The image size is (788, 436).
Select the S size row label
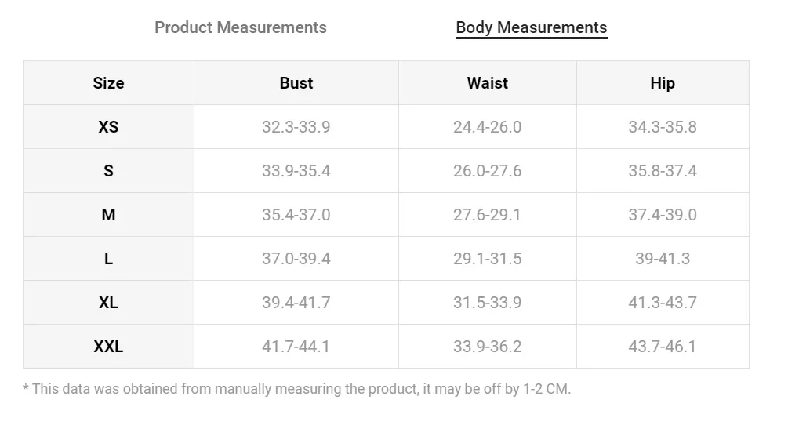pyautogui.click(x=108, y=170)
